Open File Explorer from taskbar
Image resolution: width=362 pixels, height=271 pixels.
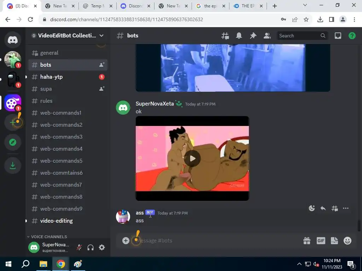[43, 264]
